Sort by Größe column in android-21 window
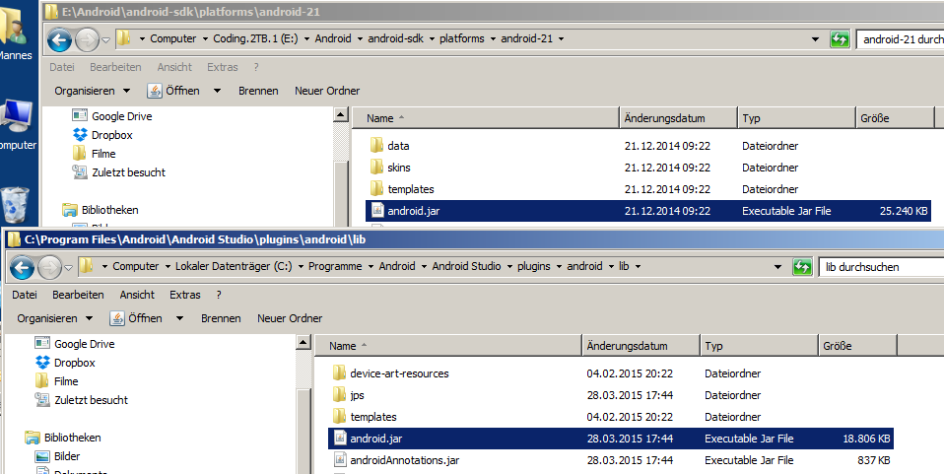 [x=895, y=118]
